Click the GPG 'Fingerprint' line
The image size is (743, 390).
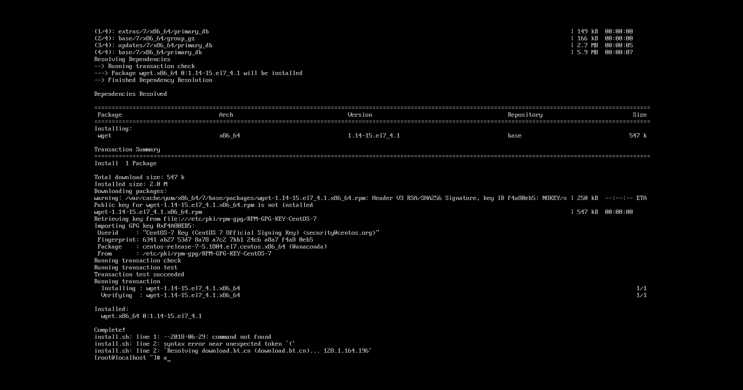pos(206,239)
